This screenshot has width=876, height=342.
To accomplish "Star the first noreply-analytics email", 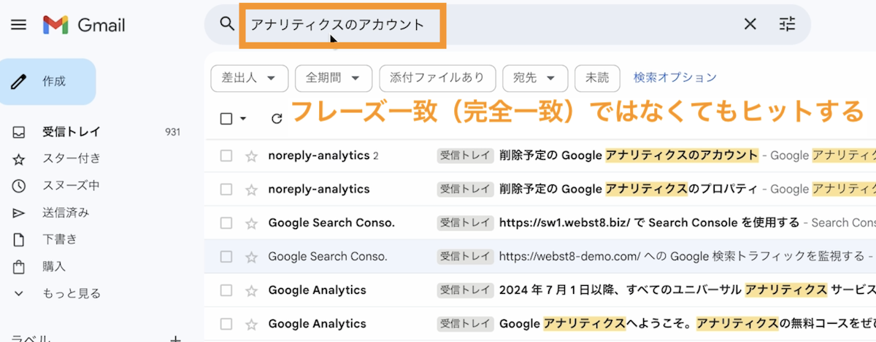I will (x=251, y=155).
